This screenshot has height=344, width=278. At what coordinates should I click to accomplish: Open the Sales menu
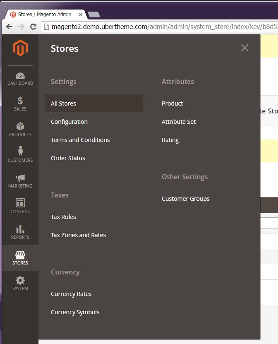(x=20, y=104)
